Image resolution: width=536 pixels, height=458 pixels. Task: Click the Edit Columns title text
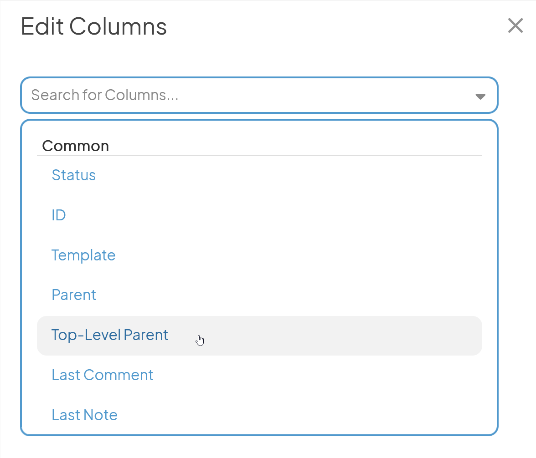94,26
